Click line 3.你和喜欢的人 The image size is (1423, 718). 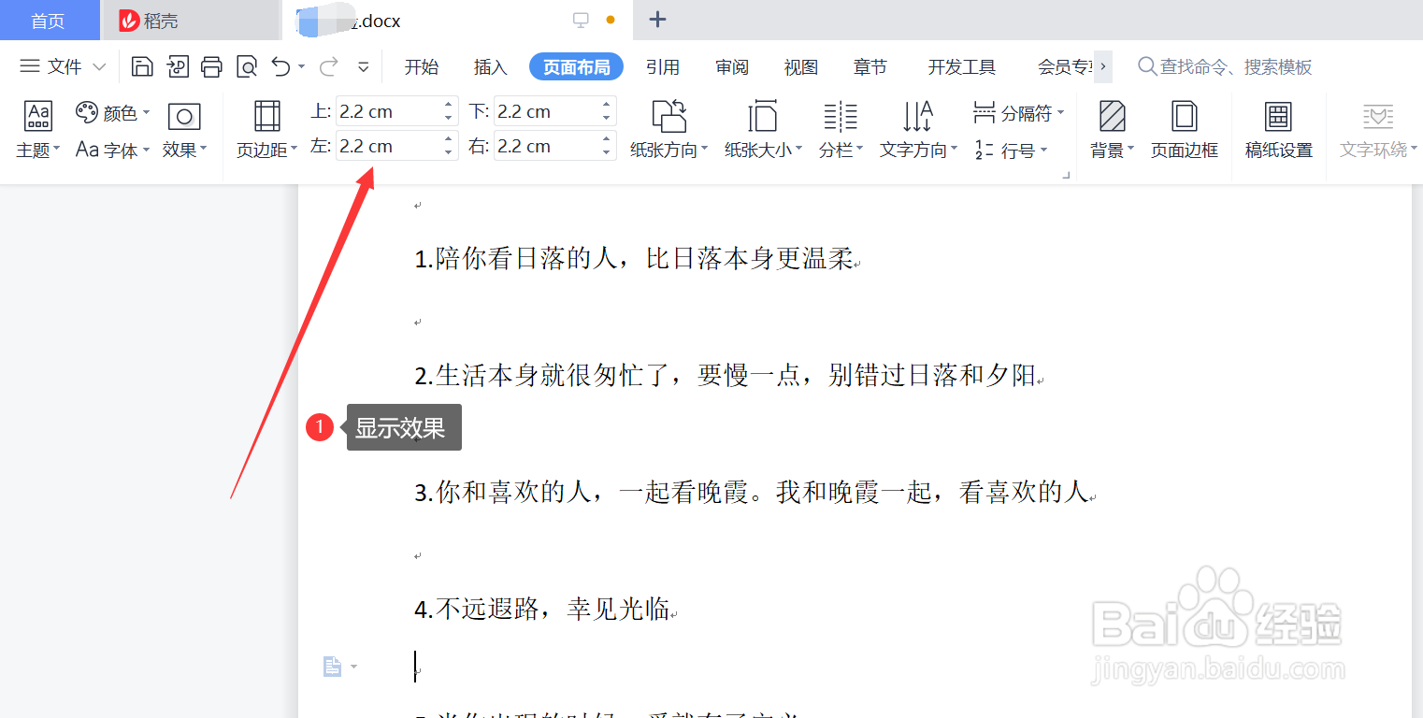754,492
